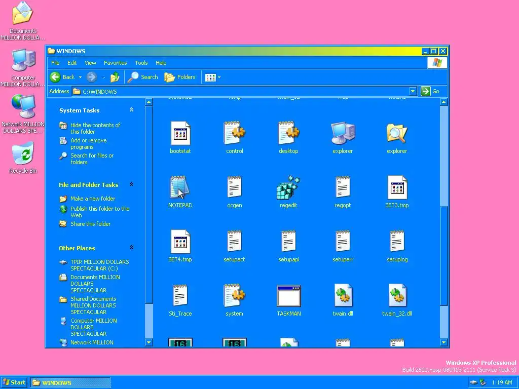This screenshot has width=519, height=389.
Task: Click Add or remove programs link
Action: (x=88, y=143)
